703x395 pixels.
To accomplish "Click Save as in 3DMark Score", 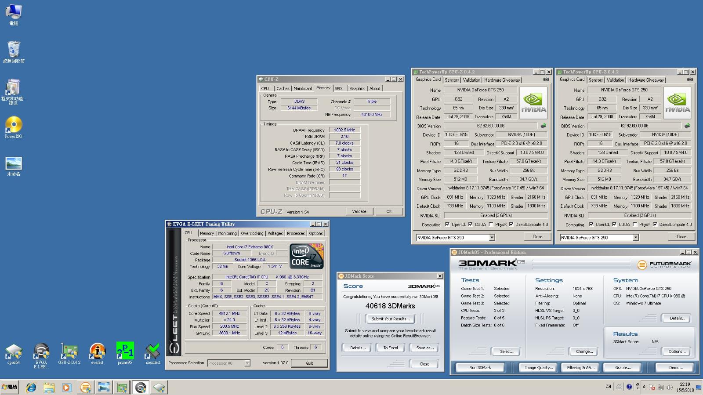I will 424,348.
